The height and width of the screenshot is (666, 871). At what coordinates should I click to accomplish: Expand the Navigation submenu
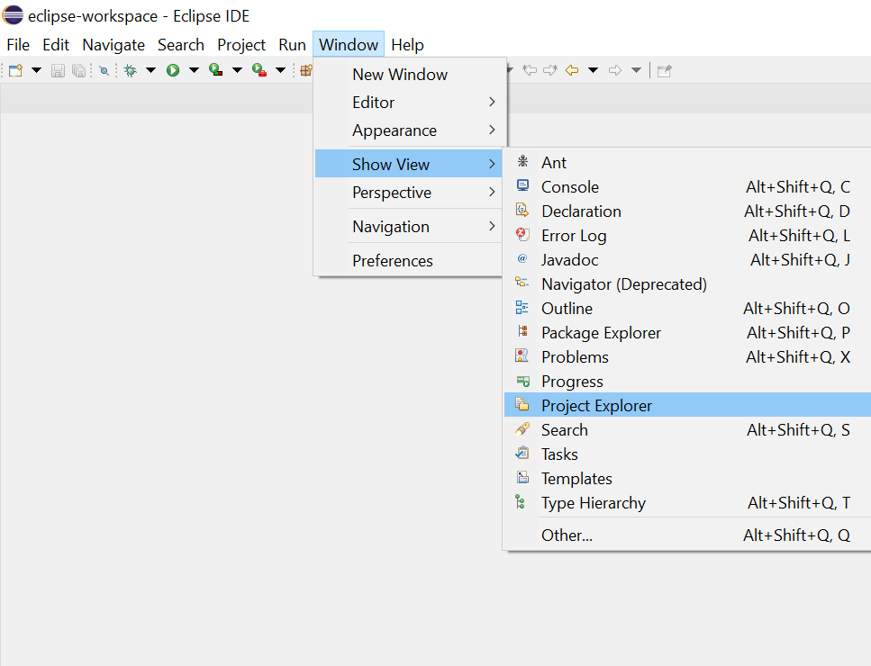click(x=410, y=227)
